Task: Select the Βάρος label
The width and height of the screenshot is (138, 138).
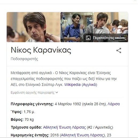Action: point(17,119)
